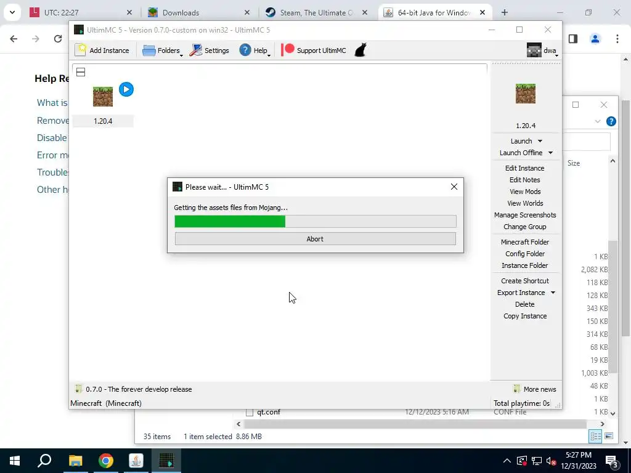Click the black cat icon in toolbar
The width and height of the screenshot is (631, 473).
click(x=360, y=51)
